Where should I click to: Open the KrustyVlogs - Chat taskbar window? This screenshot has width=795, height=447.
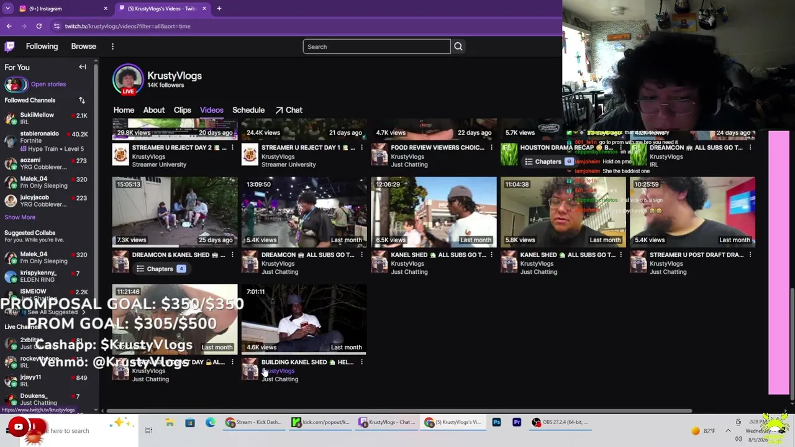click(x=387, y=423)
